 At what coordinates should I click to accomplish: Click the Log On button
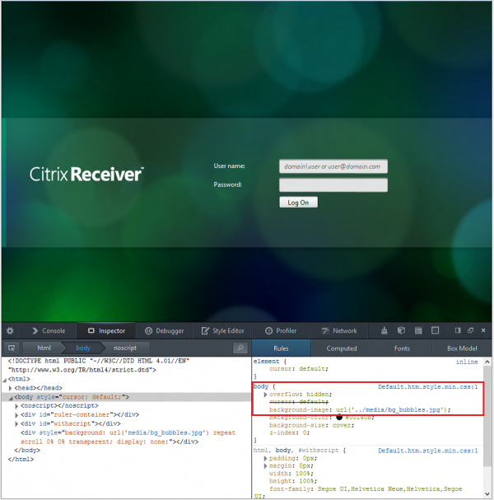(x=298, y=203)
